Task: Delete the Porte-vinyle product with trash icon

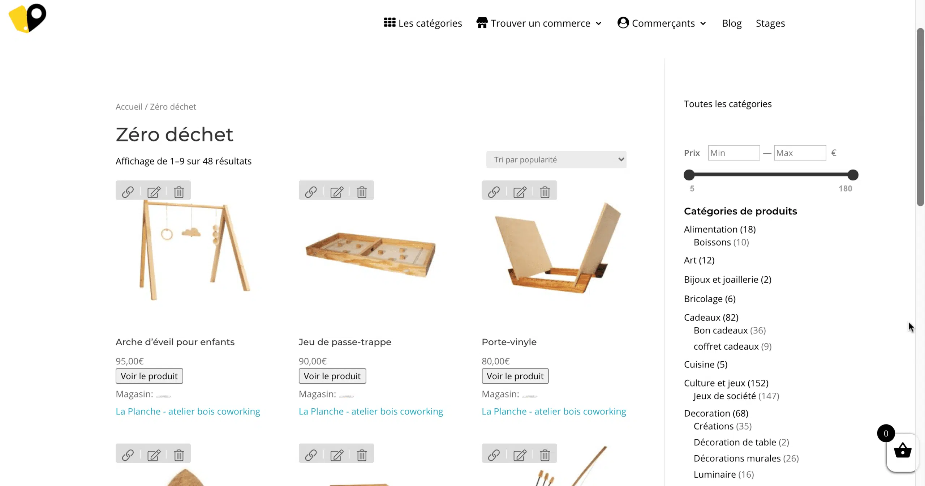Action: 545,192
